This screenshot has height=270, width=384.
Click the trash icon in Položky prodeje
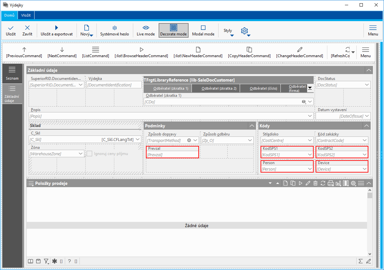coord(315,184)
